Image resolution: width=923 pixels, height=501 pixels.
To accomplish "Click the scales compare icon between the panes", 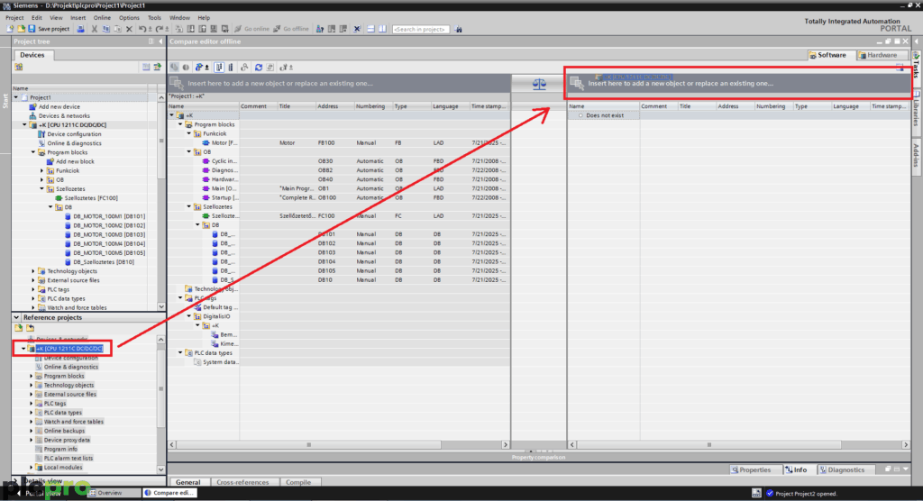I will (539, 84).
